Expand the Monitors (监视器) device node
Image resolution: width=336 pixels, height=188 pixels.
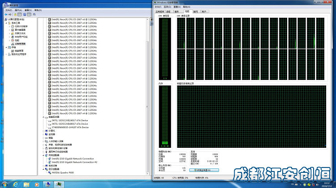click(43, 134)
